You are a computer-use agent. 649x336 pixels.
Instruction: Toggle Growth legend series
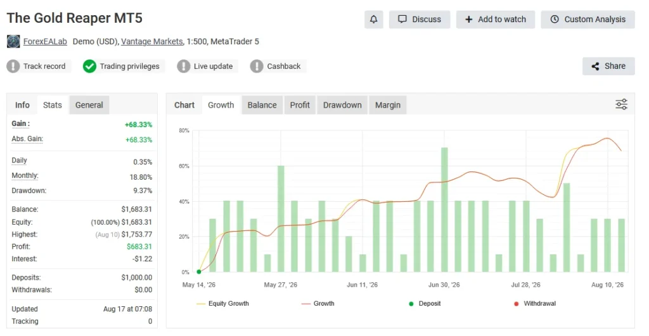pyautogui.click(x=318, y=303)
